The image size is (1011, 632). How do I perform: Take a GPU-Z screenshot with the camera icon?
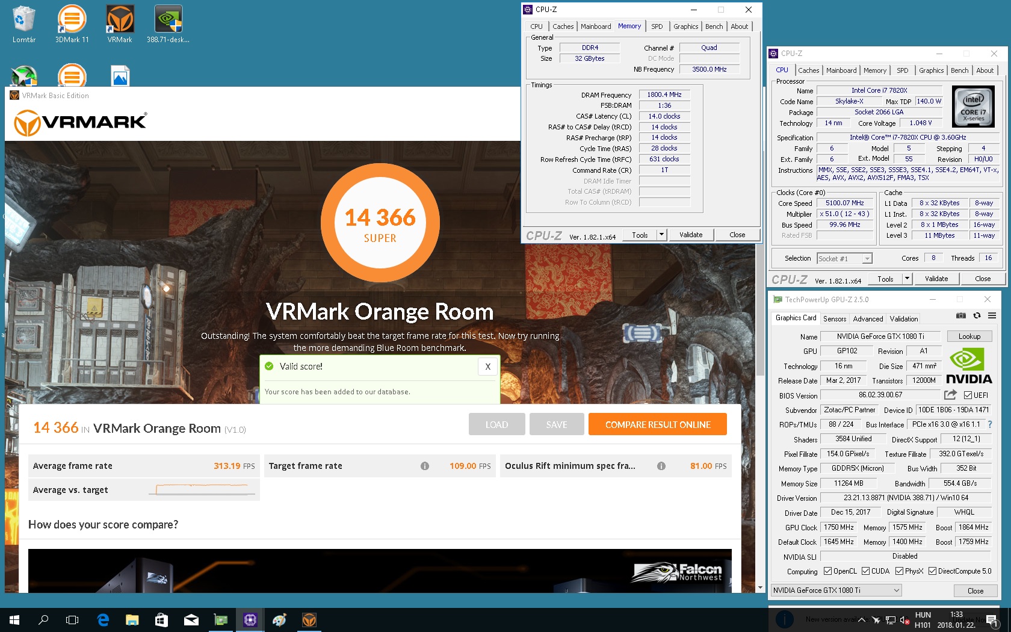click(x=961, y=315)
